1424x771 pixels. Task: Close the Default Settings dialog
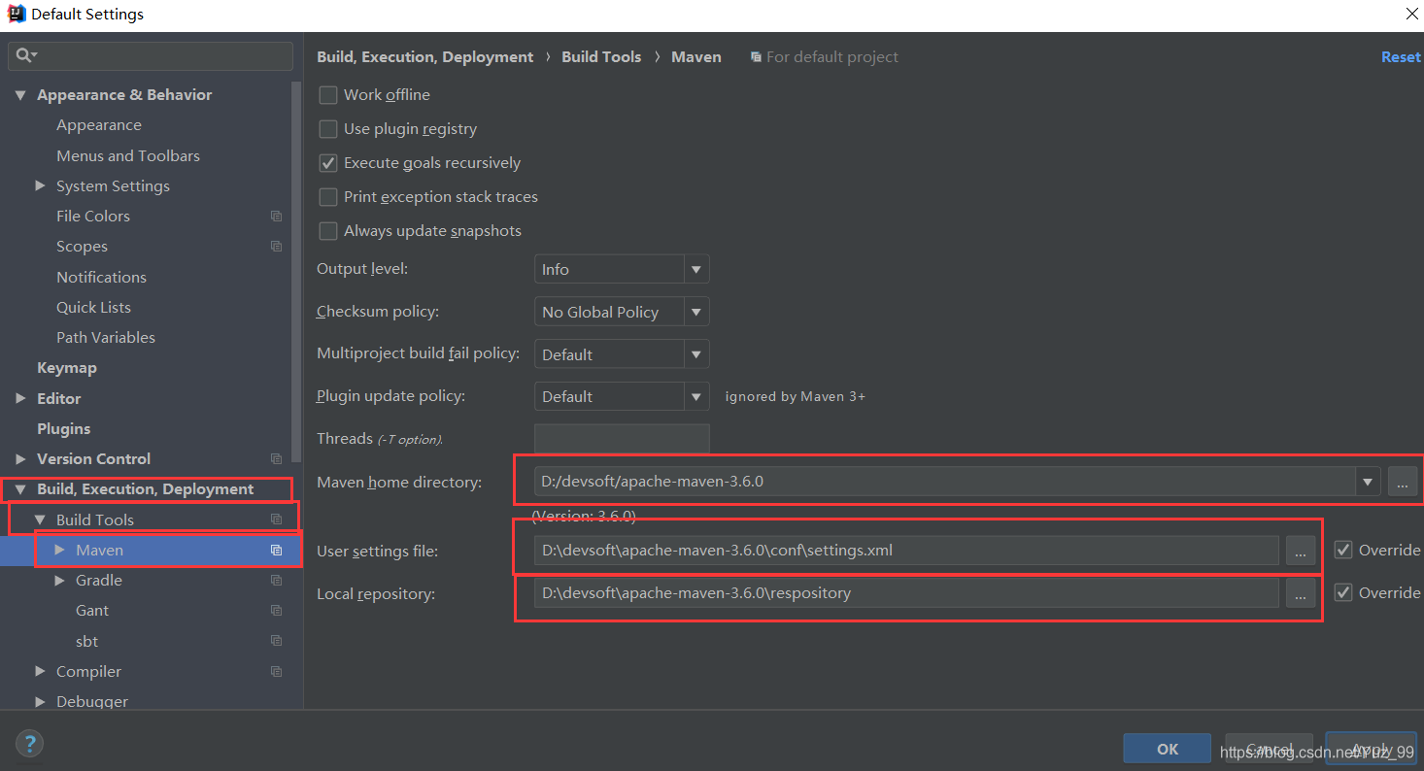pyautogui.click(x=1411, y=14)
